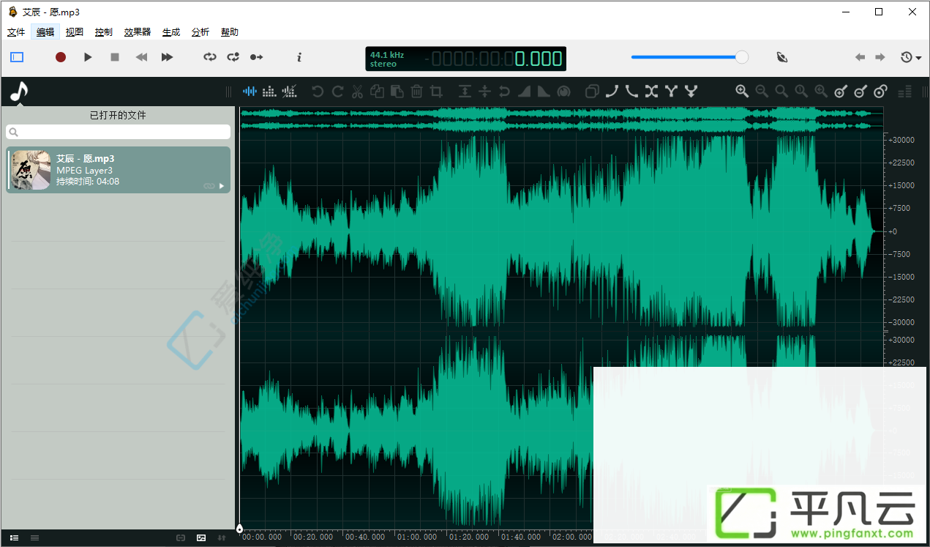
Task: Click the opened files search field
Action: (118, 132)
